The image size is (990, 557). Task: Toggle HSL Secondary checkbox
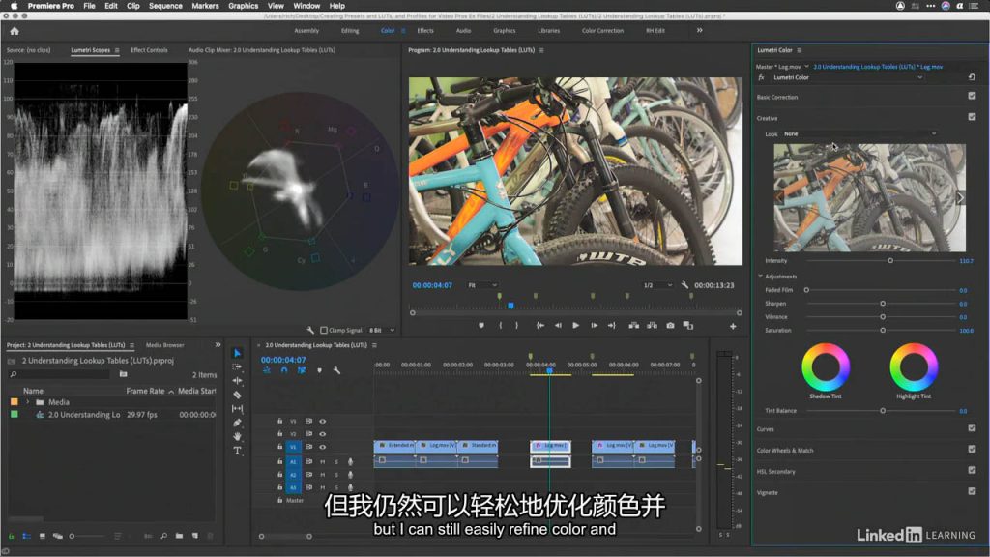click(972, 471)
